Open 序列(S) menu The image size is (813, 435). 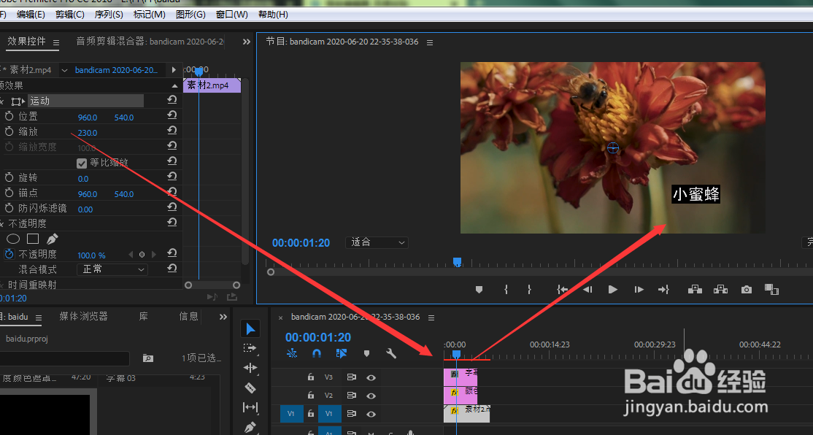click(109, 15)
